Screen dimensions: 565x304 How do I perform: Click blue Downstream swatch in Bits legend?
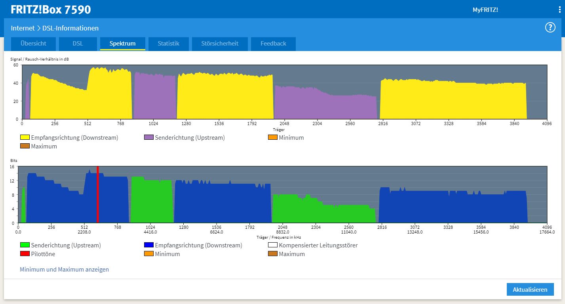[x=149, y=245]
